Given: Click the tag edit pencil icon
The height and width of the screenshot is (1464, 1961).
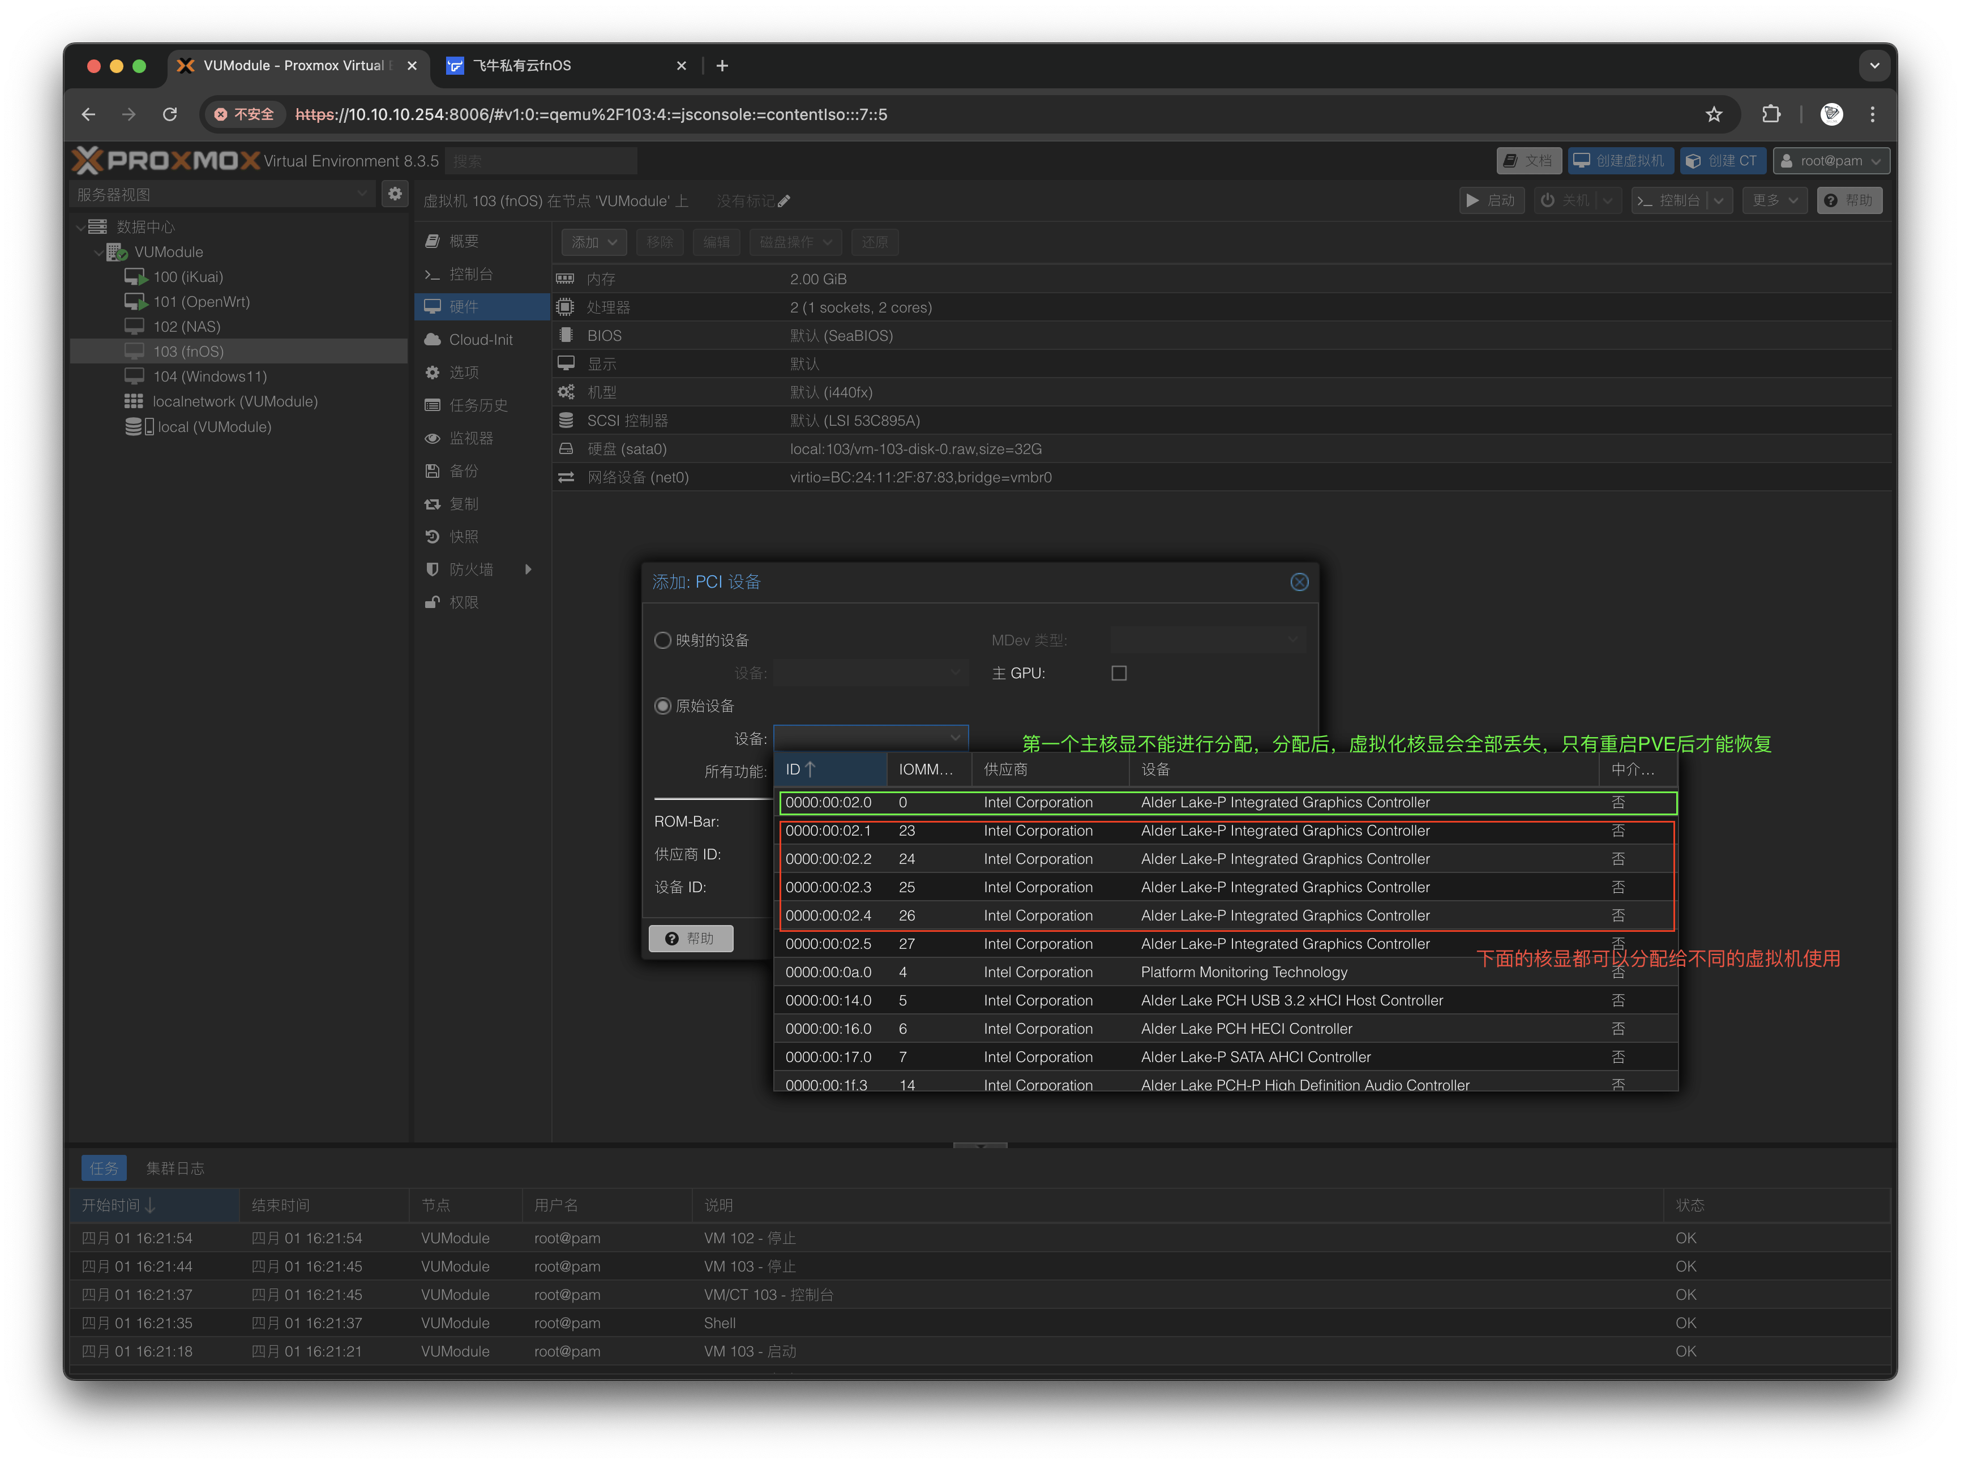Looking at the screenshot, I should 783,201.
